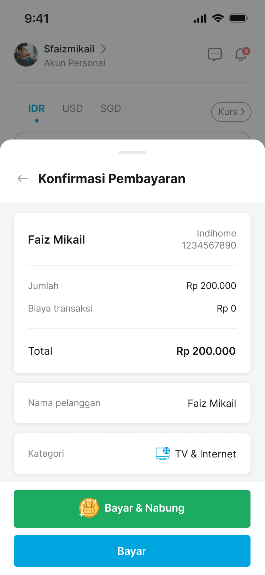Open the chat messages icon
This screenshot has height=575, width=265.
(214, 55)
